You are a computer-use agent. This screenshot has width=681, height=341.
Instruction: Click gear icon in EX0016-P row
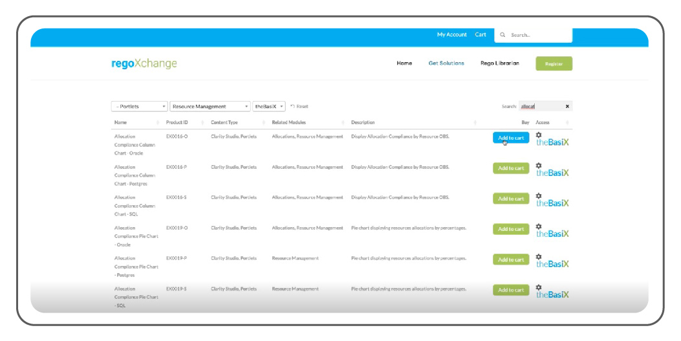[x=539, y=166]
